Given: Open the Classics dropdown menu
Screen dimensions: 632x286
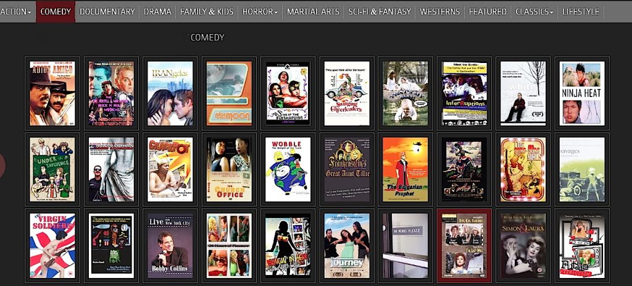Looking at the screenshot, I should [x=534, y=11].
